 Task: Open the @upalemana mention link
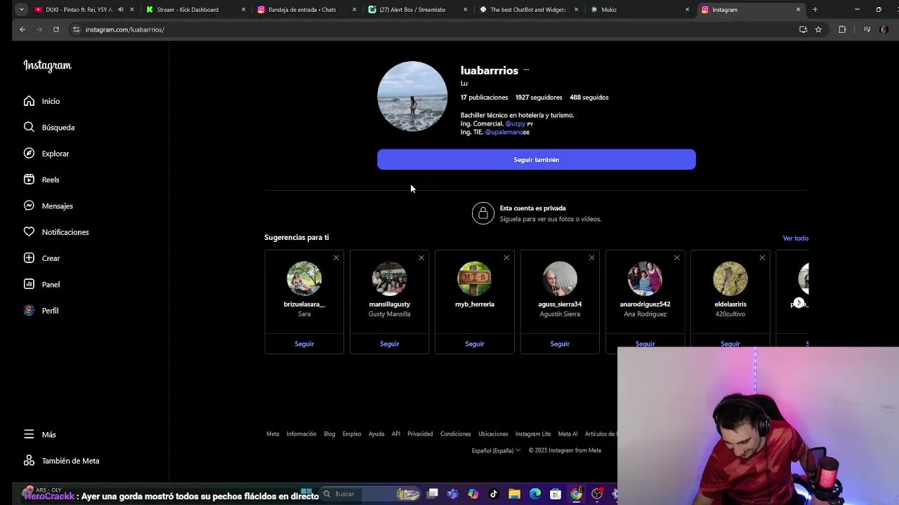pyautogui.click(x=503, y=132)
